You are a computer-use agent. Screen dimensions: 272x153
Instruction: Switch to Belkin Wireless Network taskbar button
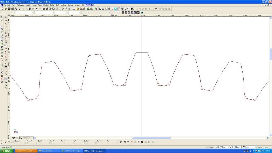click(x=26, y=151)
